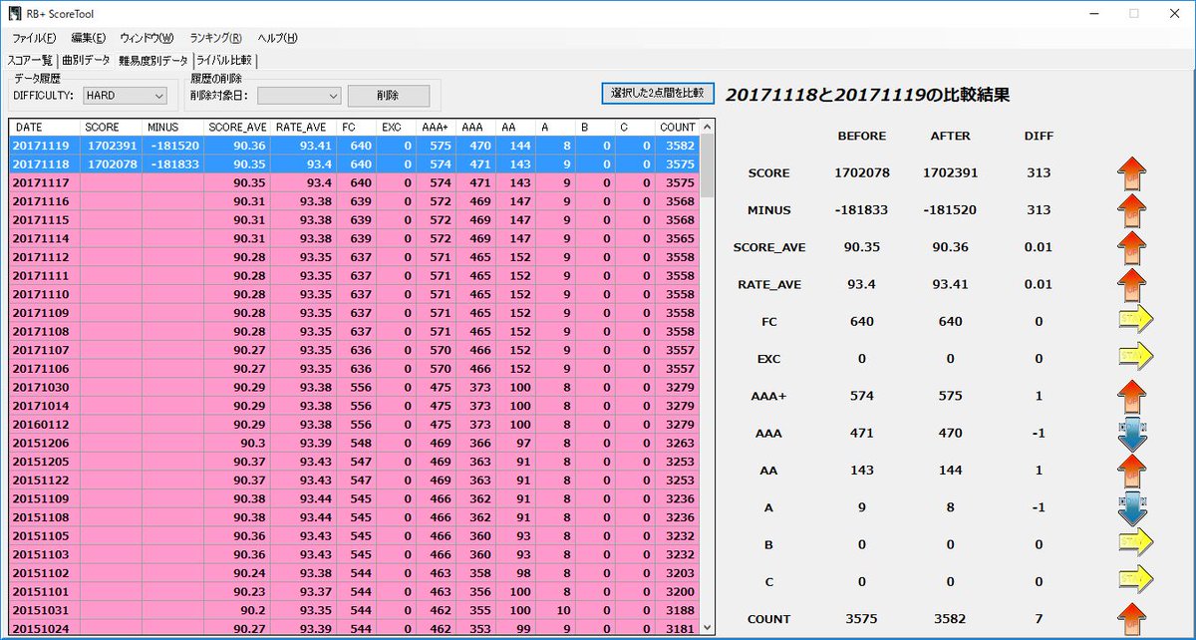The image size is (1196, 640).
Task: Click the yellow right arrow in C row
Action: click(1134, 581)
